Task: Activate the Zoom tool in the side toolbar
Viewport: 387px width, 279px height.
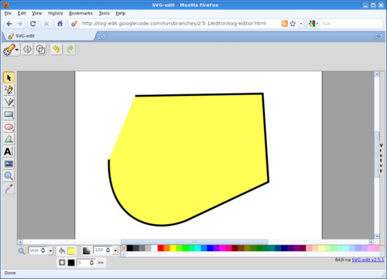Action: (x=9, y=176)
